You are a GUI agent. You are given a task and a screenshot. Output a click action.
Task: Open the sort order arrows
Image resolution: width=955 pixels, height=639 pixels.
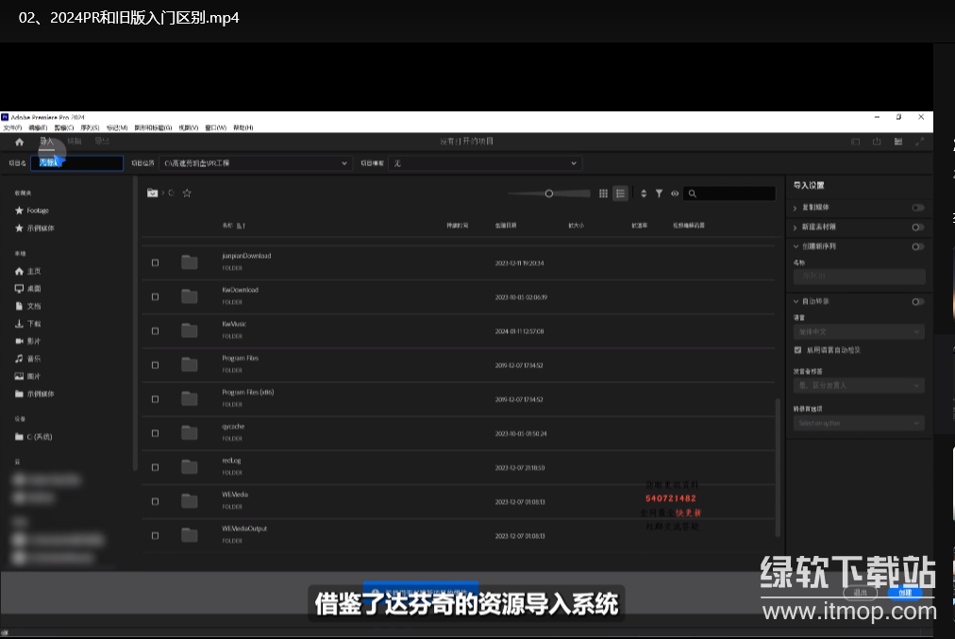point(644,193)
